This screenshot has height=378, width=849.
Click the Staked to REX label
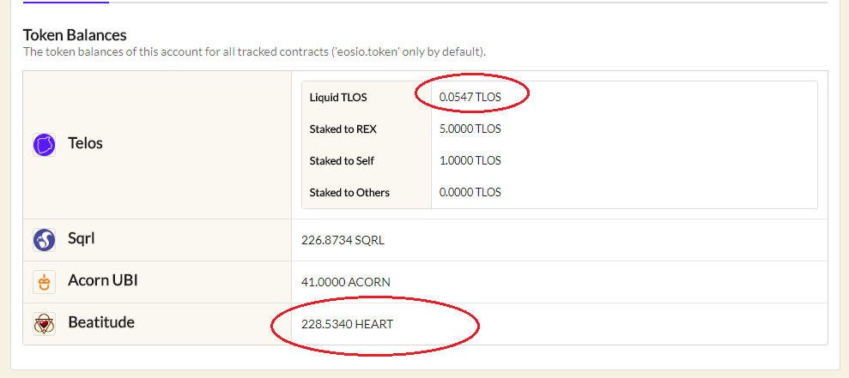[343, 129]
